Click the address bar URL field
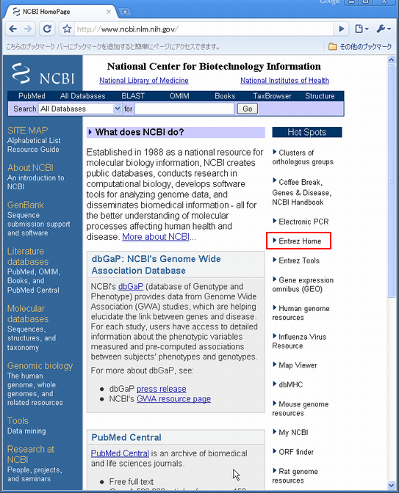 (x=204, y=29)
